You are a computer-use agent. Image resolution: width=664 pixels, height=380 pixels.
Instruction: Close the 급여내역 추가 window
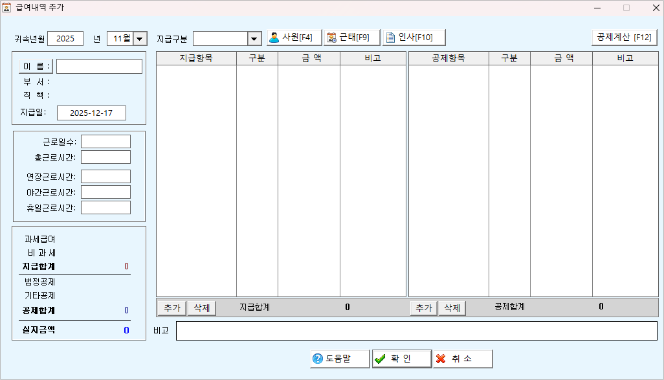point(656,8)
